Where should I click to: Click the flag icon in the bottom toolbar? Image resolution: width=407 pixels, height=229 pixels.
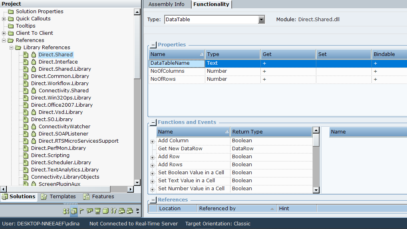[x=82, y=211]
